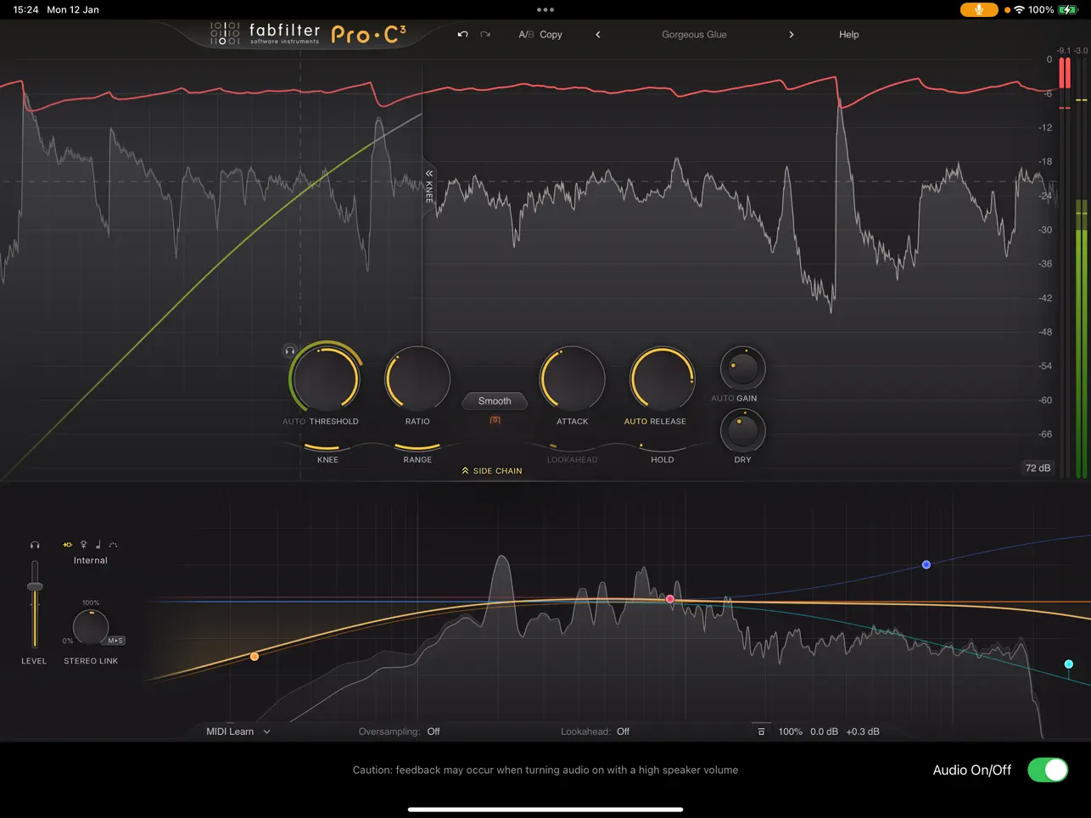
Task: Click the MIDI trigger side chain icon
Action: (x=98, y=545)
